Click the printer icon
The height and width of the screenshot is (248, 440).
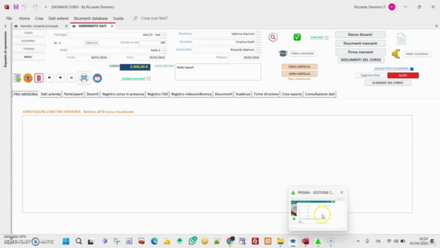(84, 78)
